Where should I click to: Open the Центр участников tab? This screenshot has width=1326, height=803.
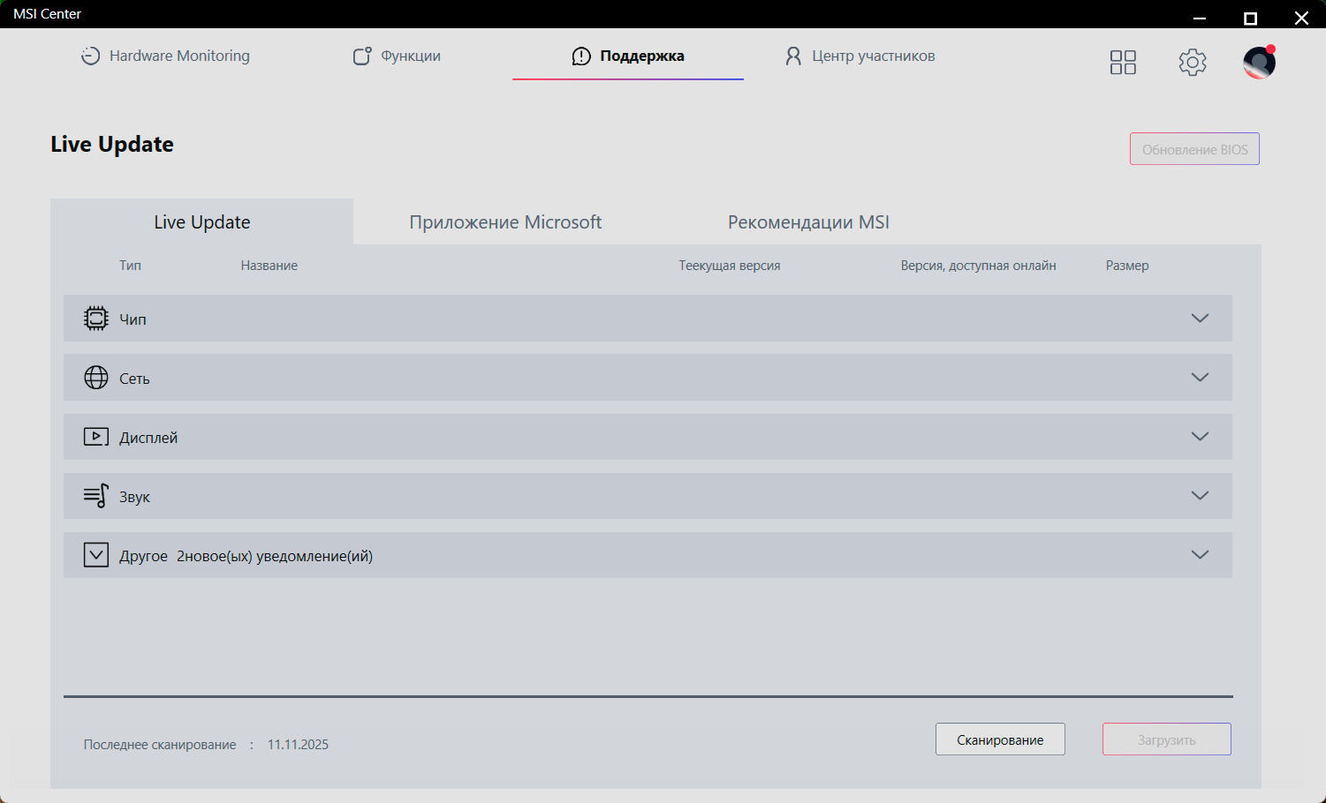[x=860, y=56]
